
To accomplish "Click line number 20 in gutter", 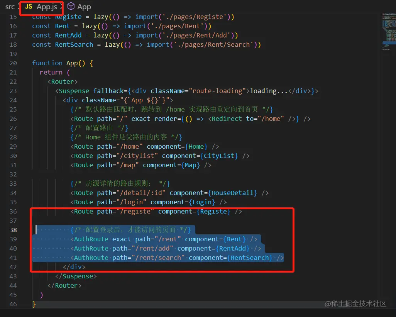I will 13,63.
